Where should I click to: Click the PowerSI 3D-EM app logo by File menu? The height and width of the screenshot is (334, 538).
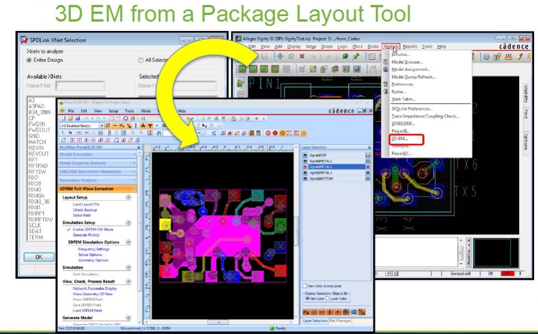[62, 111]
